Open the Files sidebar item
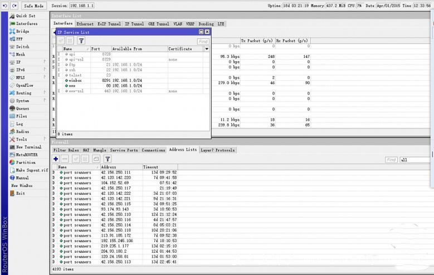 [x=21, y=116]
